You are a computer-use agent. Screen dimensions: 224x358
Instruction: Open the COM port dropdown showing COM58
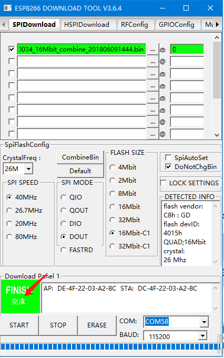point(204,322)
